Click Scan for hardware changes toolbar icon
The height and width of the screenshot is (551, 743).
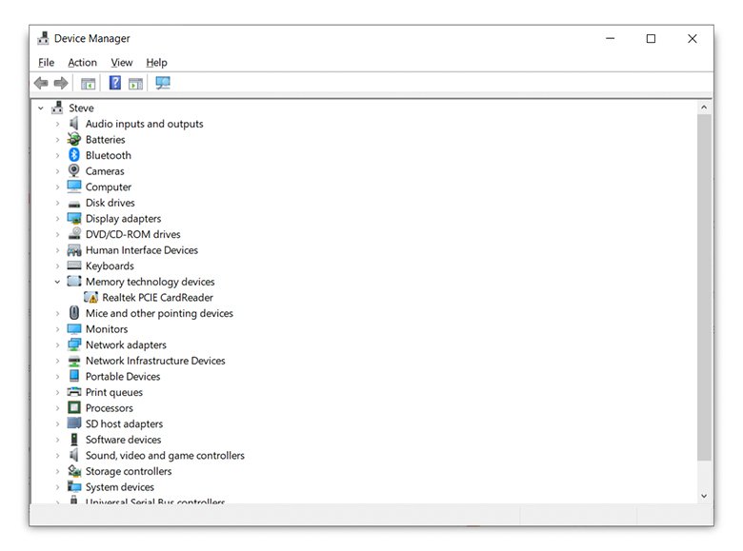[163, 84]
